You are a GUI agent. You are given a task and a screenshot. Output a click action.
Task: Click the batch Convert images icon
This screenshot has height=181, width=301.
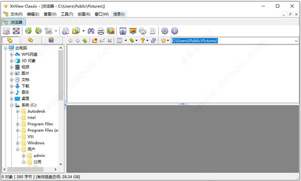111,31
